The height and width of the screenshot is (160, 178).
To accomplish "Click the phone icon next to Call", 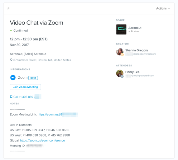I will (x=11, y=97).
